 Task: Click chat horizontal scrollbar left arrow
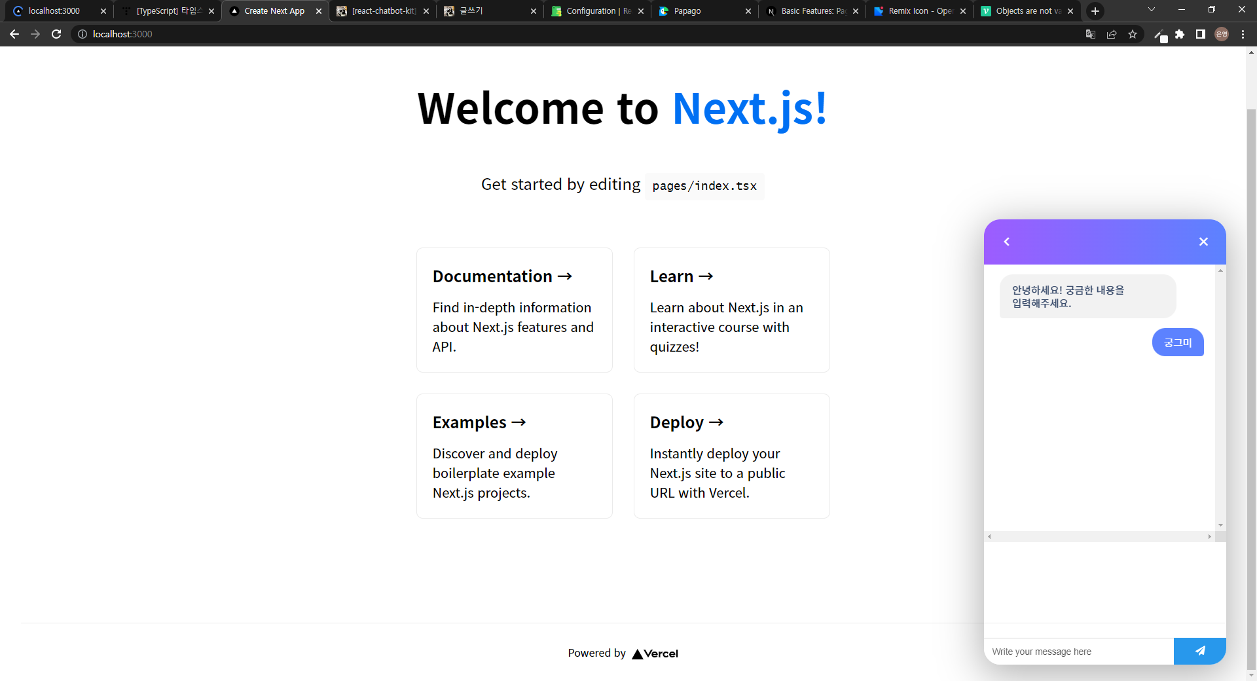coord(989,536)
